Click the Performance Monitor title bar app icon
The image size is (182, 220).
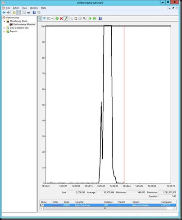[x=4, y=3]
